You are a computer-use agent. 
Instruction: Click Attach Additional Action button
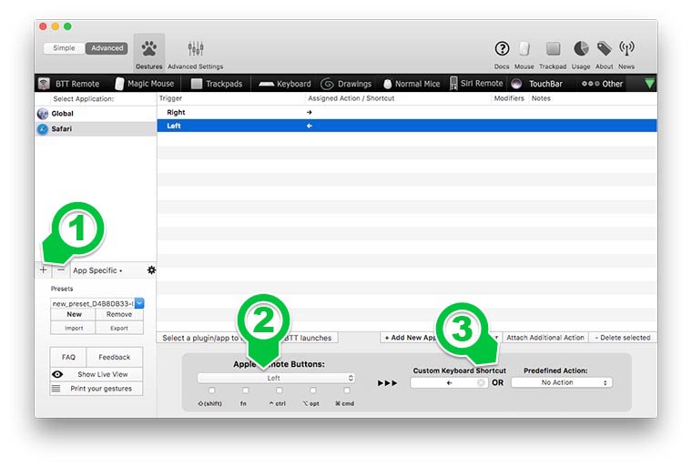[x=545, y=337]
